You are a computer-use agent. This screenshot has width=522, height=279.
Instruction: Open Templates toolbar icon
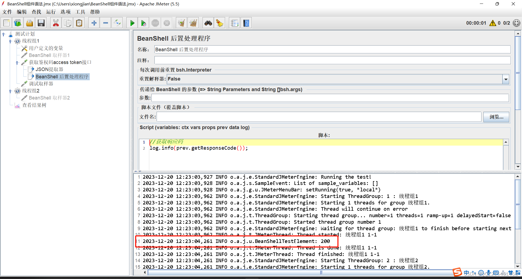point(18,23)
